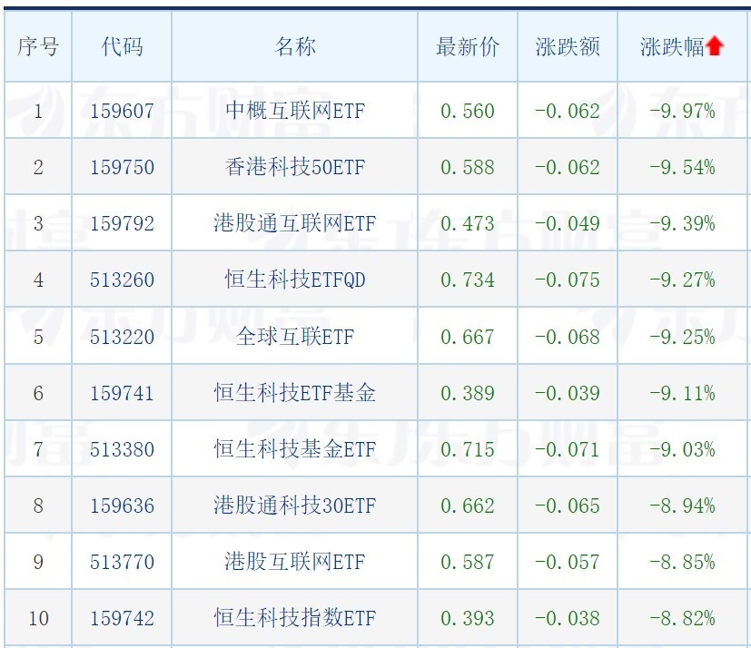Open the 中概互联网ETF link
Screen dimensions: 751x648
(x=295, y=111)
